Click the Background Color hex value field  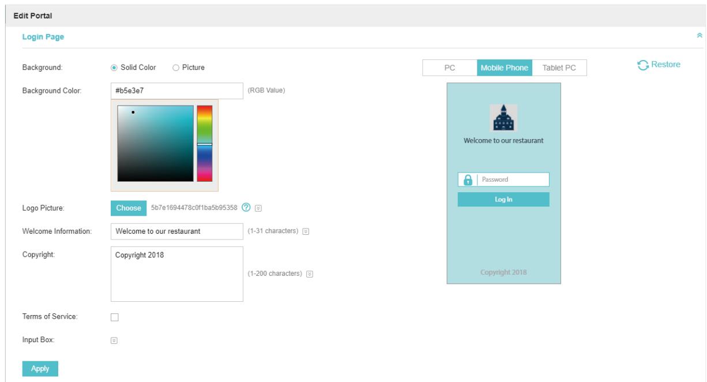pyautogui.click(x=177, y=91)
